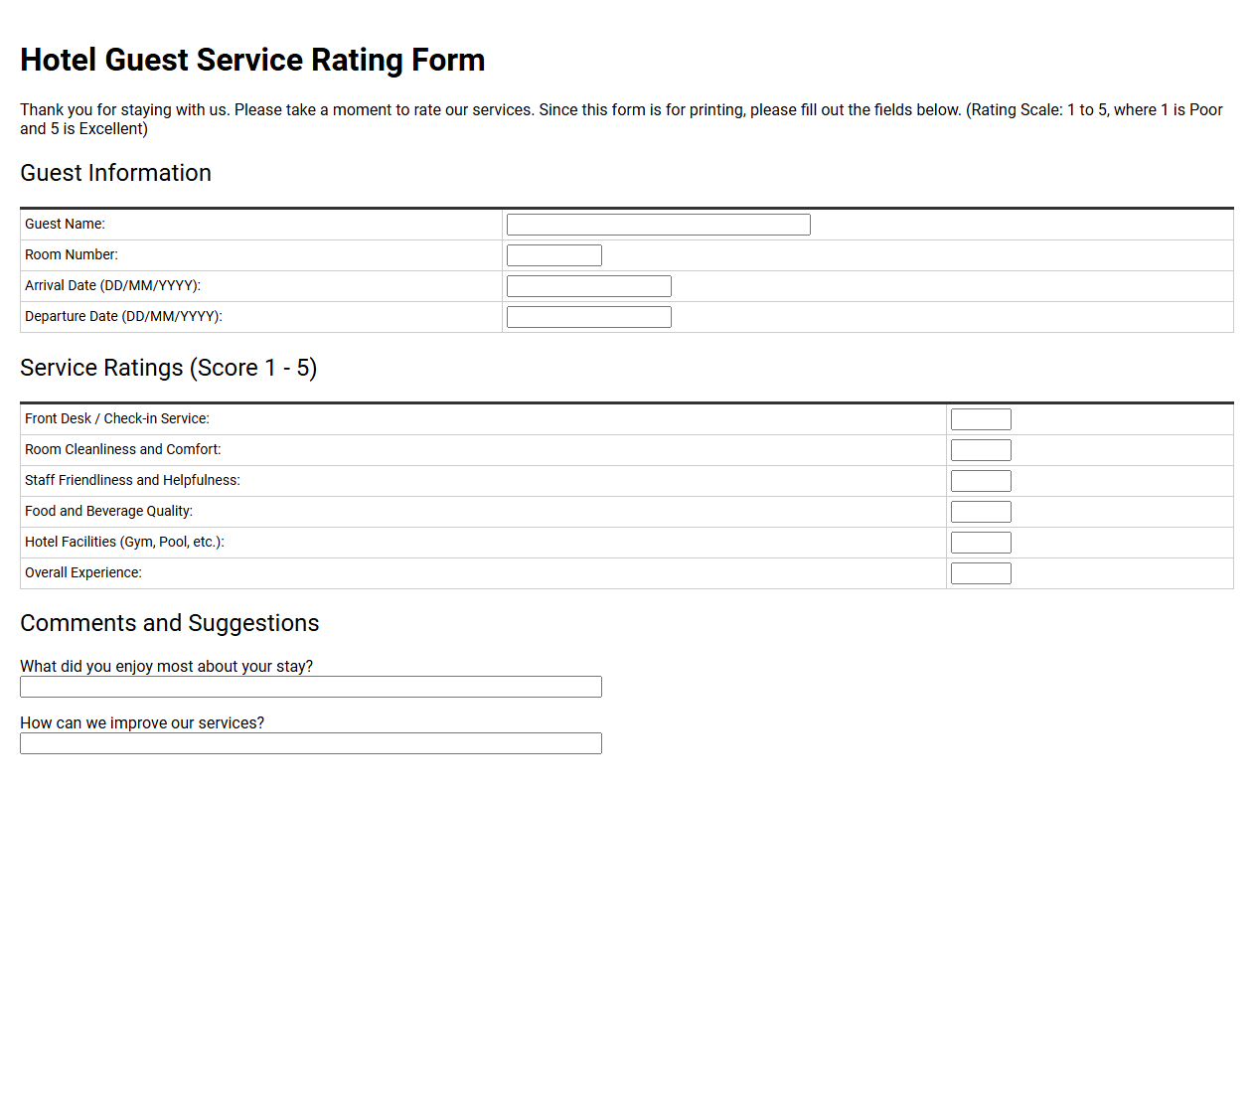This screenshot has width=1254, height=1113.
Task: Select the Hotel Facilities score box
Action: click(x=981, y=543)
